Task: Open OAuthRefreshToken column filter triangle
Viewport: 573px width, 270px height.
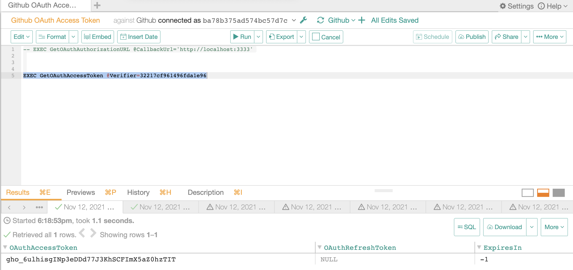Action: tap(319, 247)
